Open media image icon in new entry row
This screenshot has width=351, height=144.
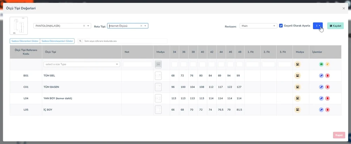pyautogui.click(x=298, y=64)
